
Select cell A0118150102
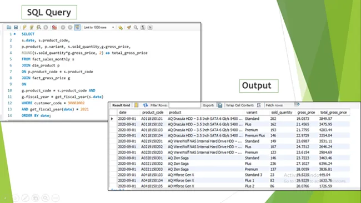152,124
